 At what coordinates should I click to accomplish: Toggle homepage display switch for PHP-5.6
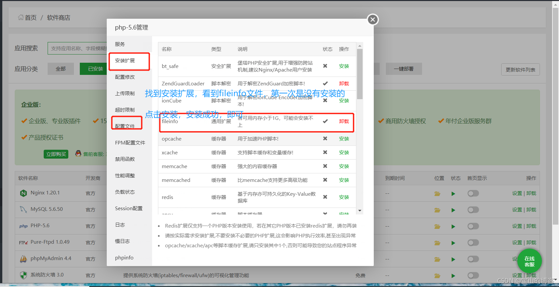[473, 226]
